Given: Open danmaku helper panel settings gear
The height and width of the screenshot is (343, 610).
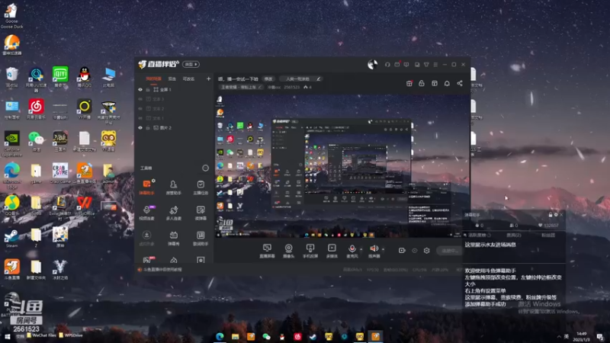Looking at the screenshot, I should 556,215.
